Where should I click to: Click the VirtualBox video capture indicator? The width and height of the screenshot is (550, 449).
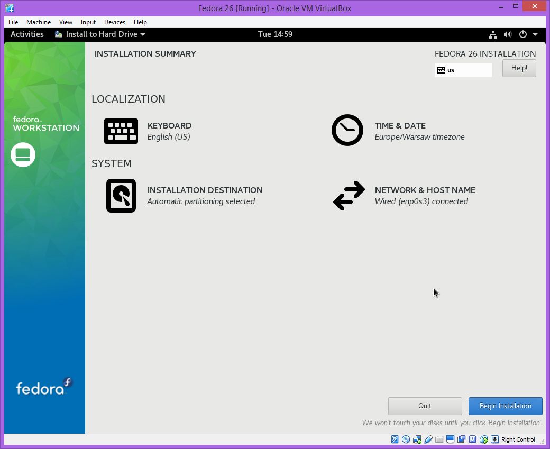[x=461, y=439]
